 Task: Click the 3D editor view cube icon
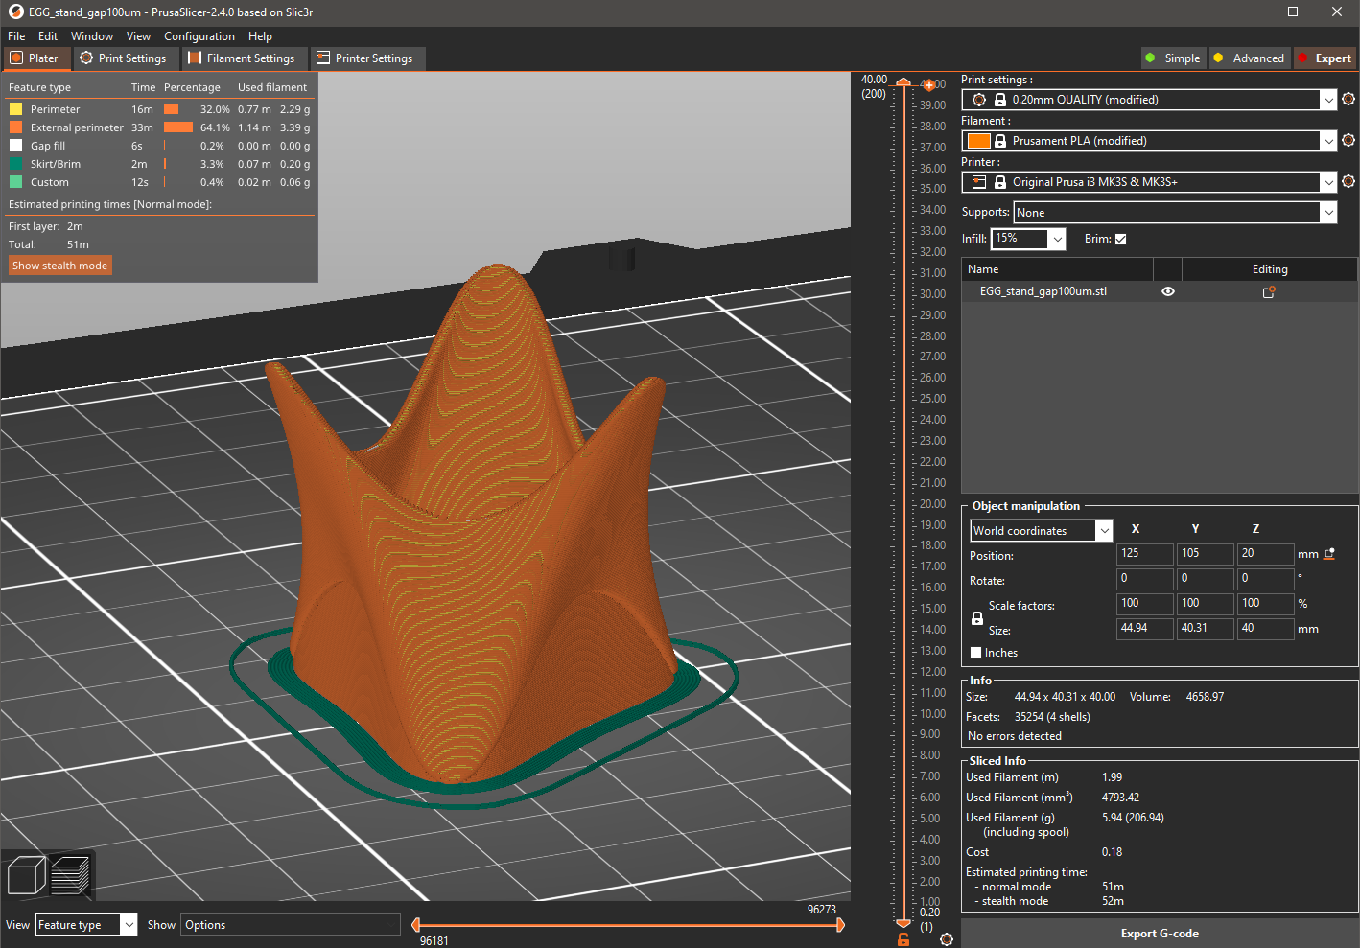pos(27,875)
